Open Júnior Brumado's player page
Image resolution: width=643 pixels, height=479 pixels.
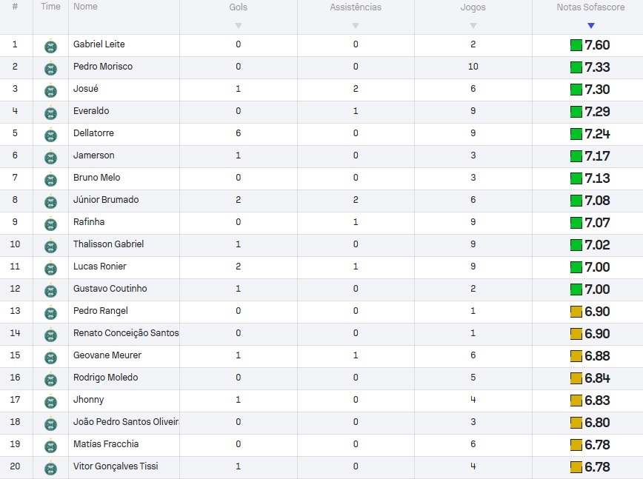tap(106, 200)
